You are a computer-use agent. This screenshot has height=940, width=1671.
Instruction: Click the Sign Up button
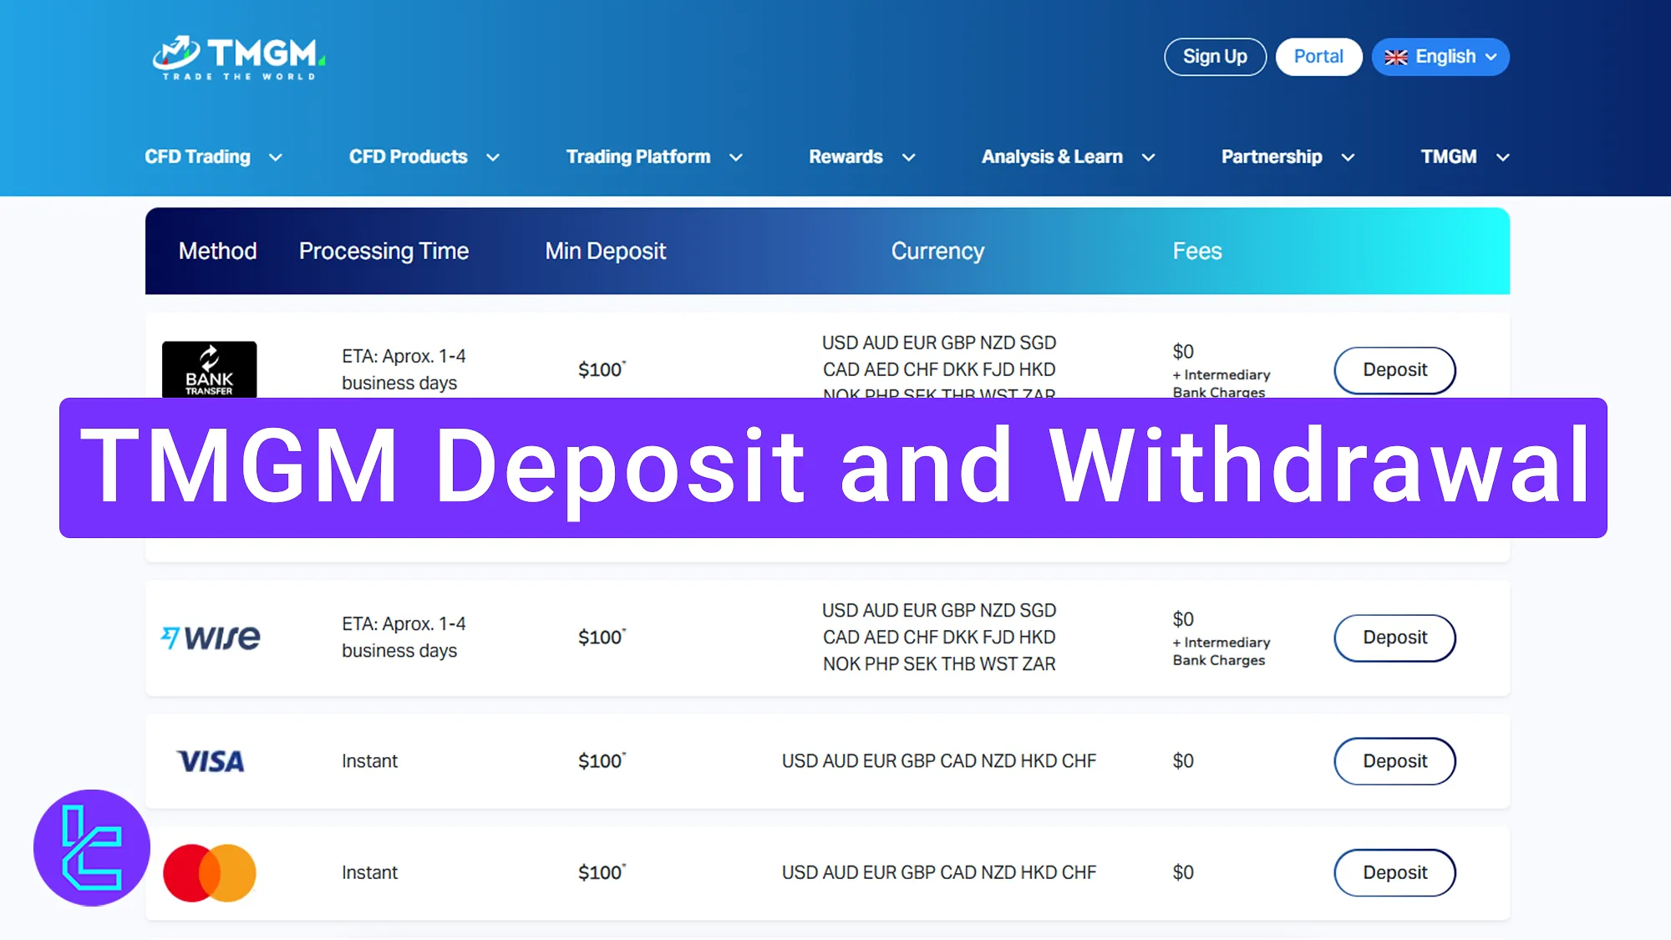tap(1215, 57)
